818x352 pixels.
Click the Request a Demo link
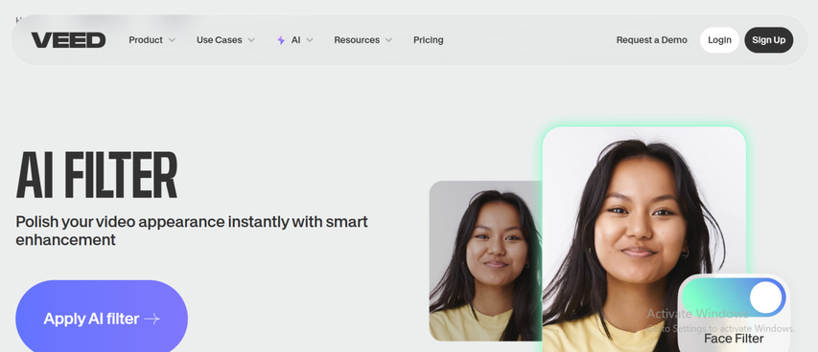pos(651,40)
